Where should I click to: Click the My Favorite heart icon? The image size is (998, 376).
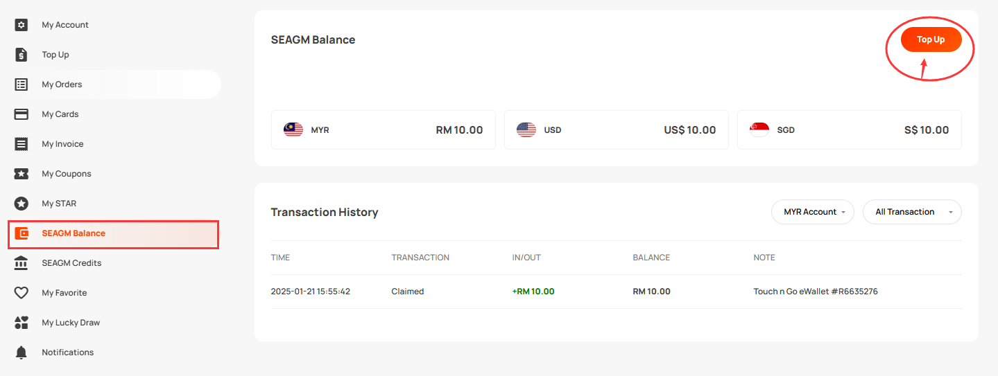tap(21, 293)
